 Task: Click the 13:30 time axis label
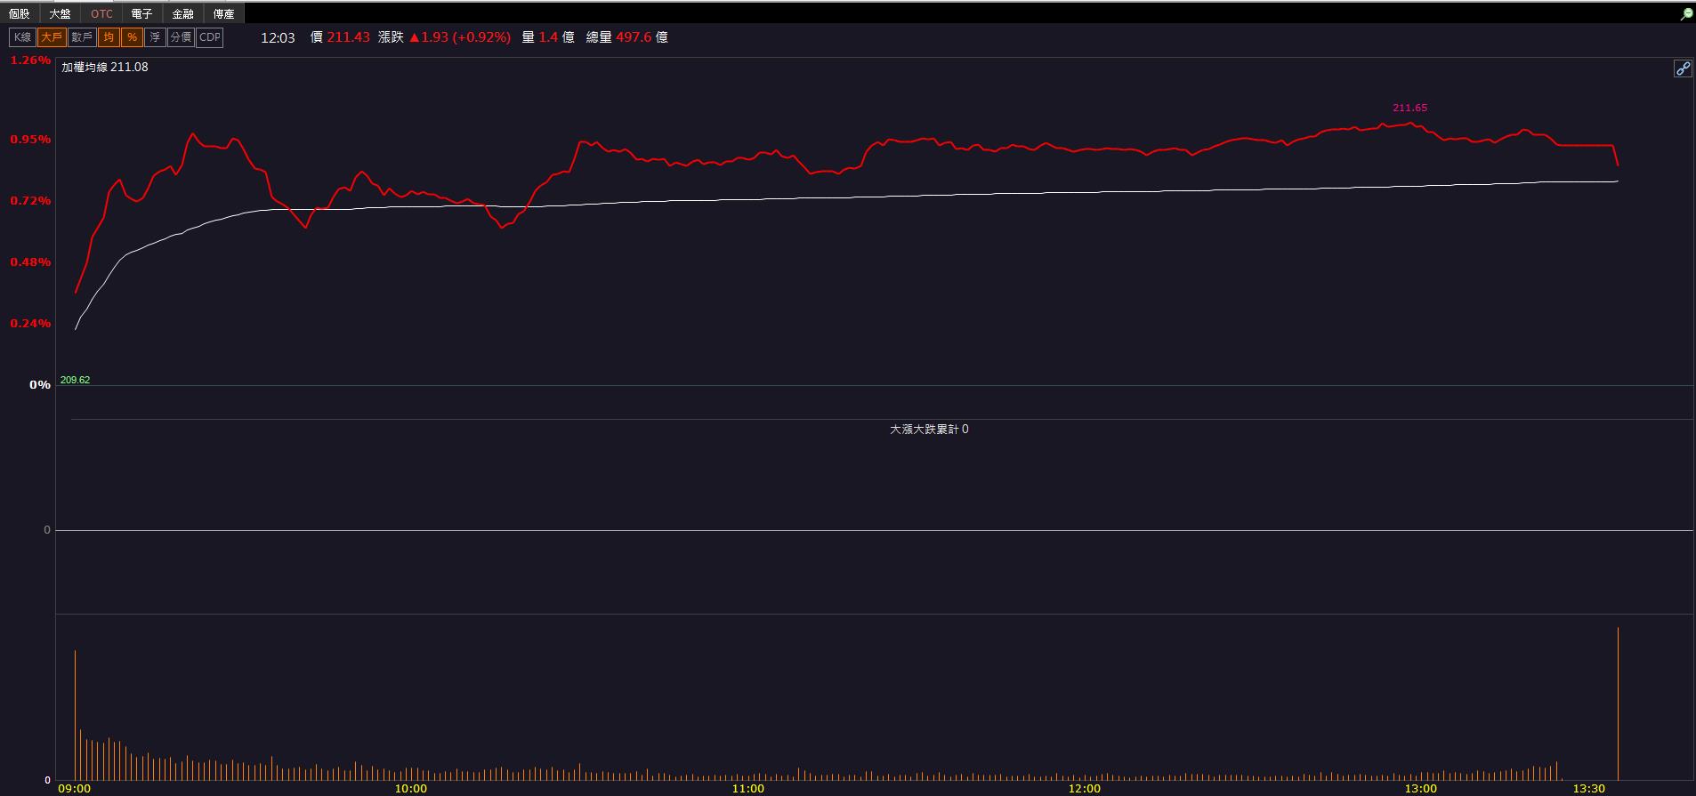[1588, 788]
